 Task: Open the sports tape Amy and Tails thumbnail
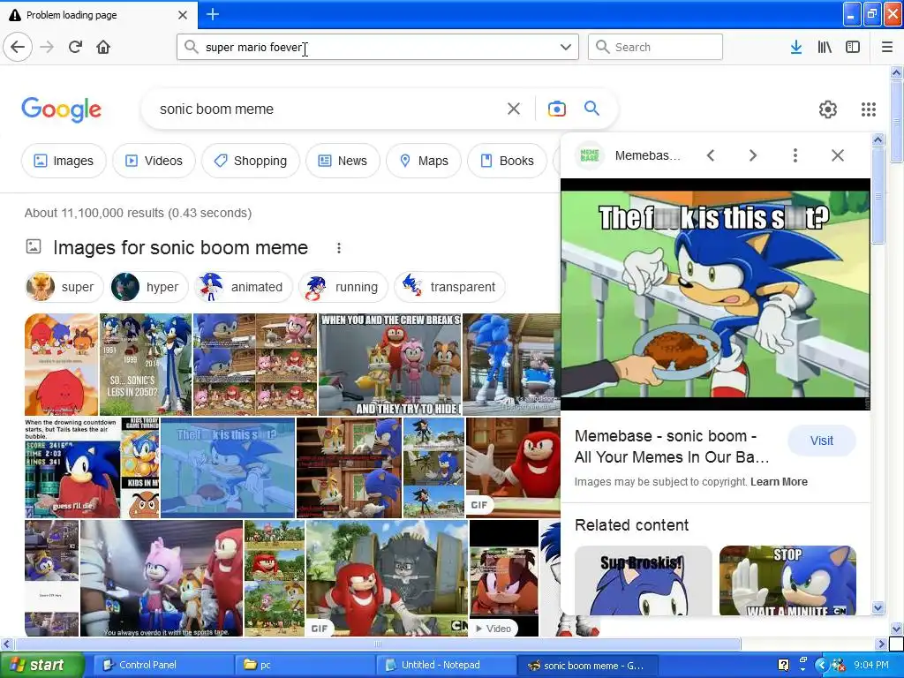click(162, 578)
